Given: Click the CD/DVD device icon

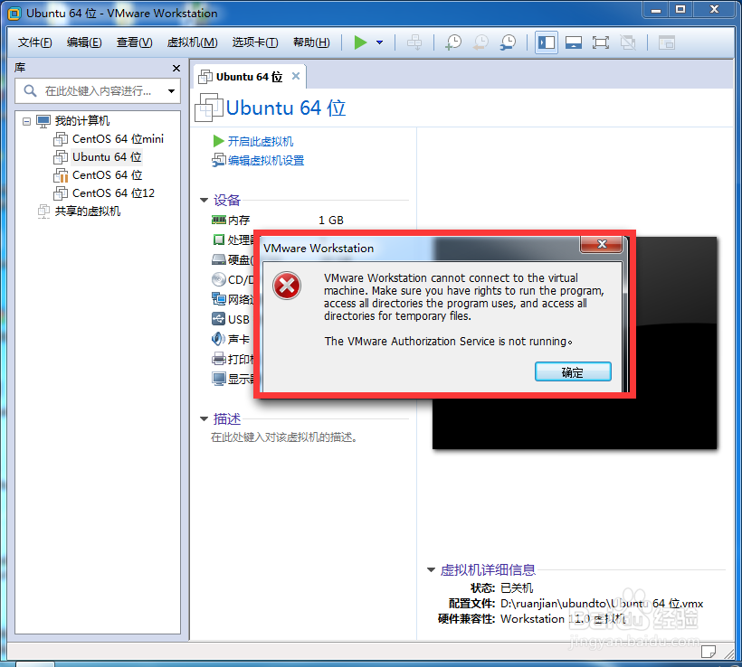Looking at the screenshot, I should tap(219, 279).
